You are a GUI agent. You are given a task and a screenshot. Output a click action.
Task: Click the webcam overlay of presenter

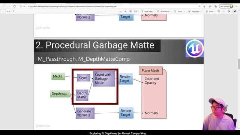point(220,114)
